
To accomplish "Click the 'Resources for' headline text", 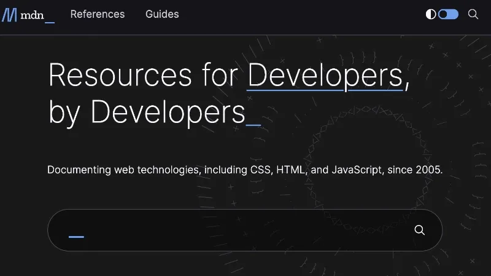I will coord(142,76).
